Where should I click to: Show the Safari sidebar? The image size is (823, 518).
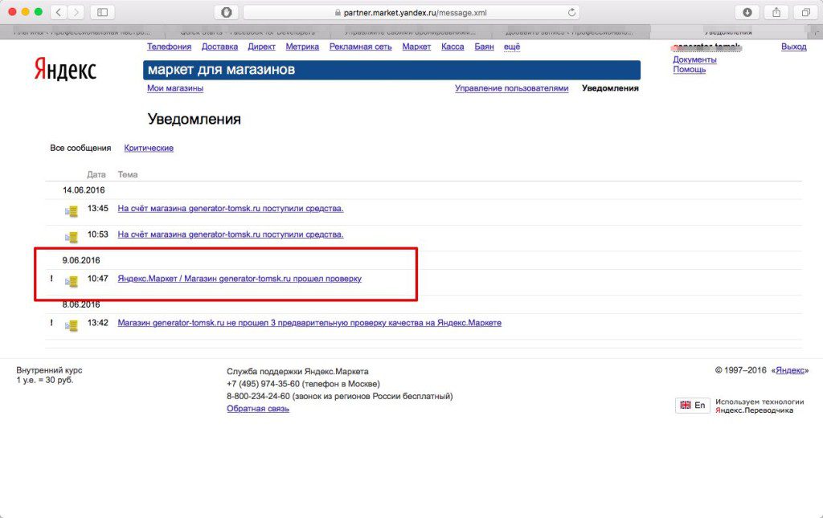pyautogui.click(x=103, y=12)
